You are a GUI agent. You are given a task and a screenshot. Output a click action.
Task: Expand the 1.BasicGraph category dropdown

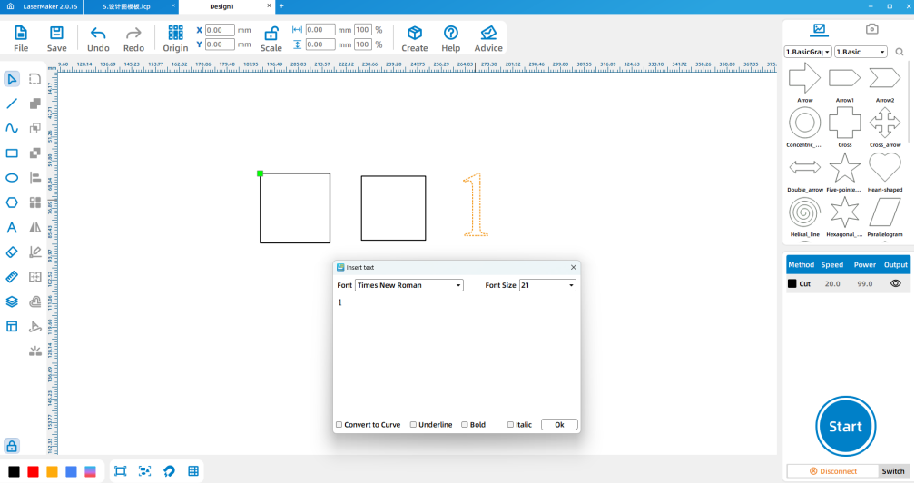pos(808,52)
